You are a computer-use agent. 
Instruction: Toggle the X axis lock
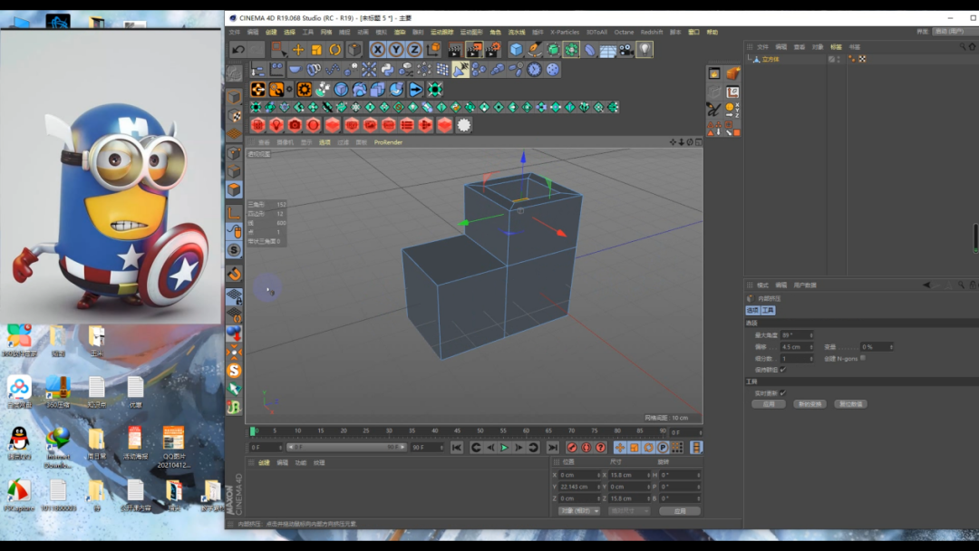(378, 49)
